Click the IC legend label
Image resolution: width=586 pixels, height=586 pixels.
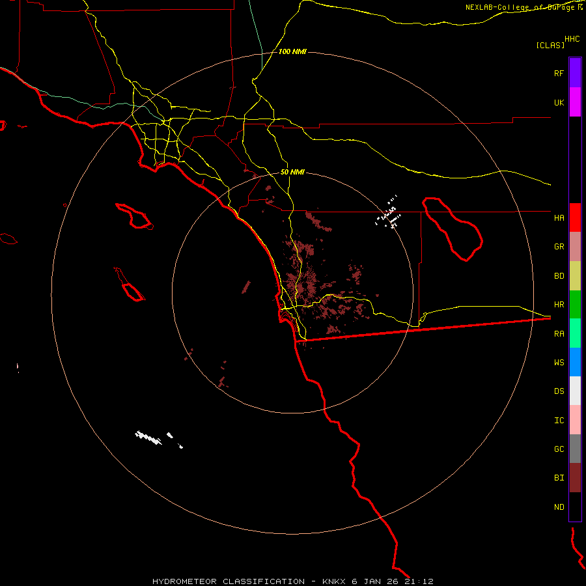(559, 421)
